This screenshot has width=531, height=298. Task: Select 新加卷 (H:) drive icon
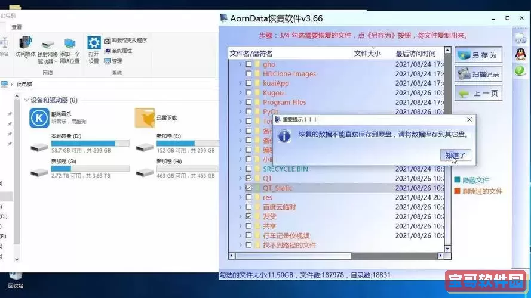(x=145, y=173)
